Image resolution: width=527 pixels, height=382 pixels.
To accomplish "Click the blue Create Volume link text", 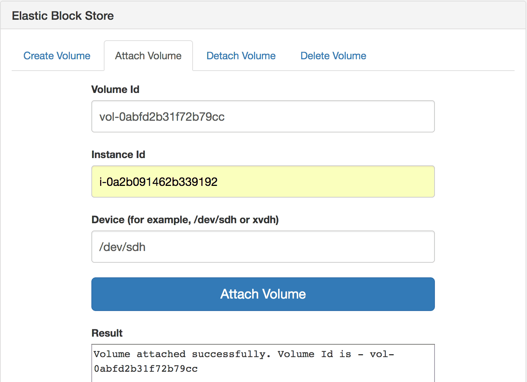I will (57, 56).
